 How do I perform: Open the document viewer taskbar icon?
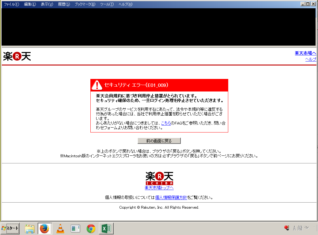click(75, 229)
